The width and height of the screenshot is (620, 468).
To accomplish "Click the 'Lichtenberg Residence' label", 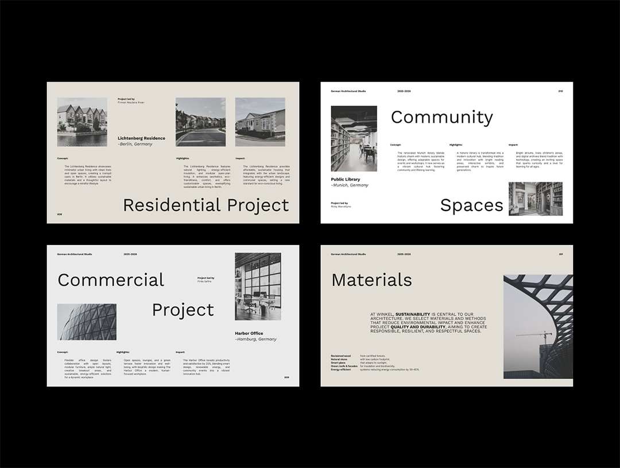I will click(141, 138).
